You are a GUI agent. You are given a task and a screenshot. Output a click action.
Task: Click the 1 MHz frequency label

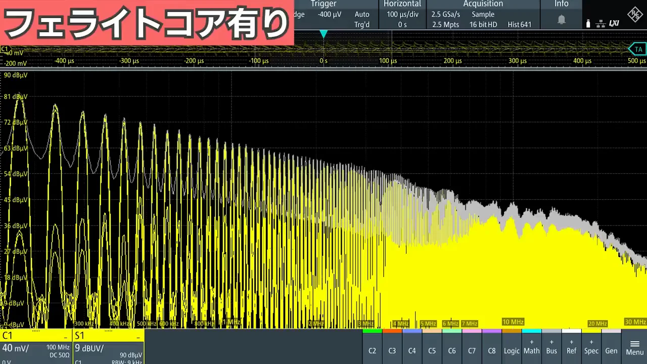(x=232, y=322)
